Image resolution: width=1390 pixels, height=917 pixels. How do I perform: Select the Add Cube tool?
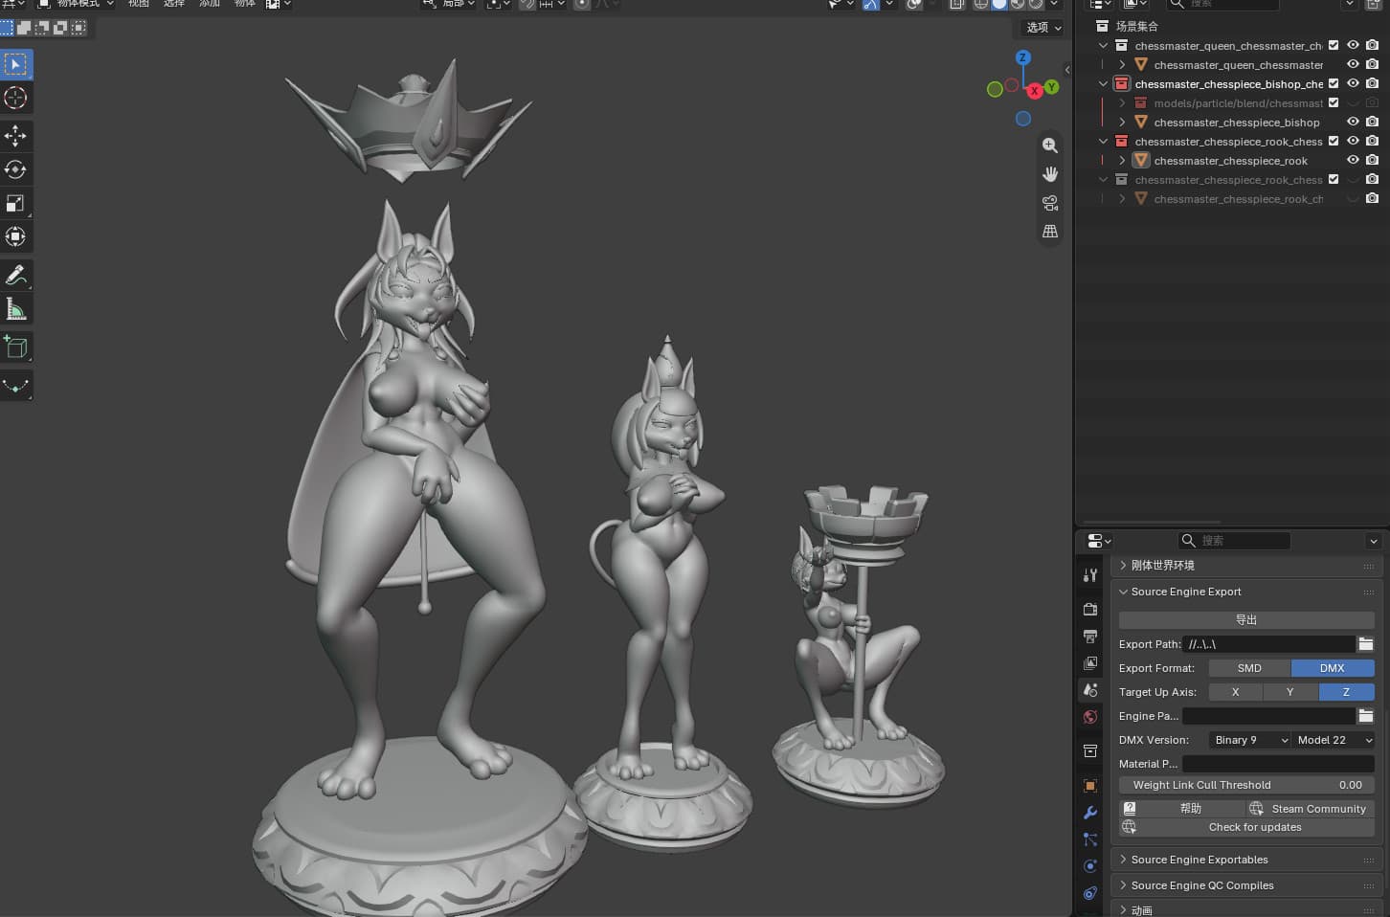tap(15, 347)
